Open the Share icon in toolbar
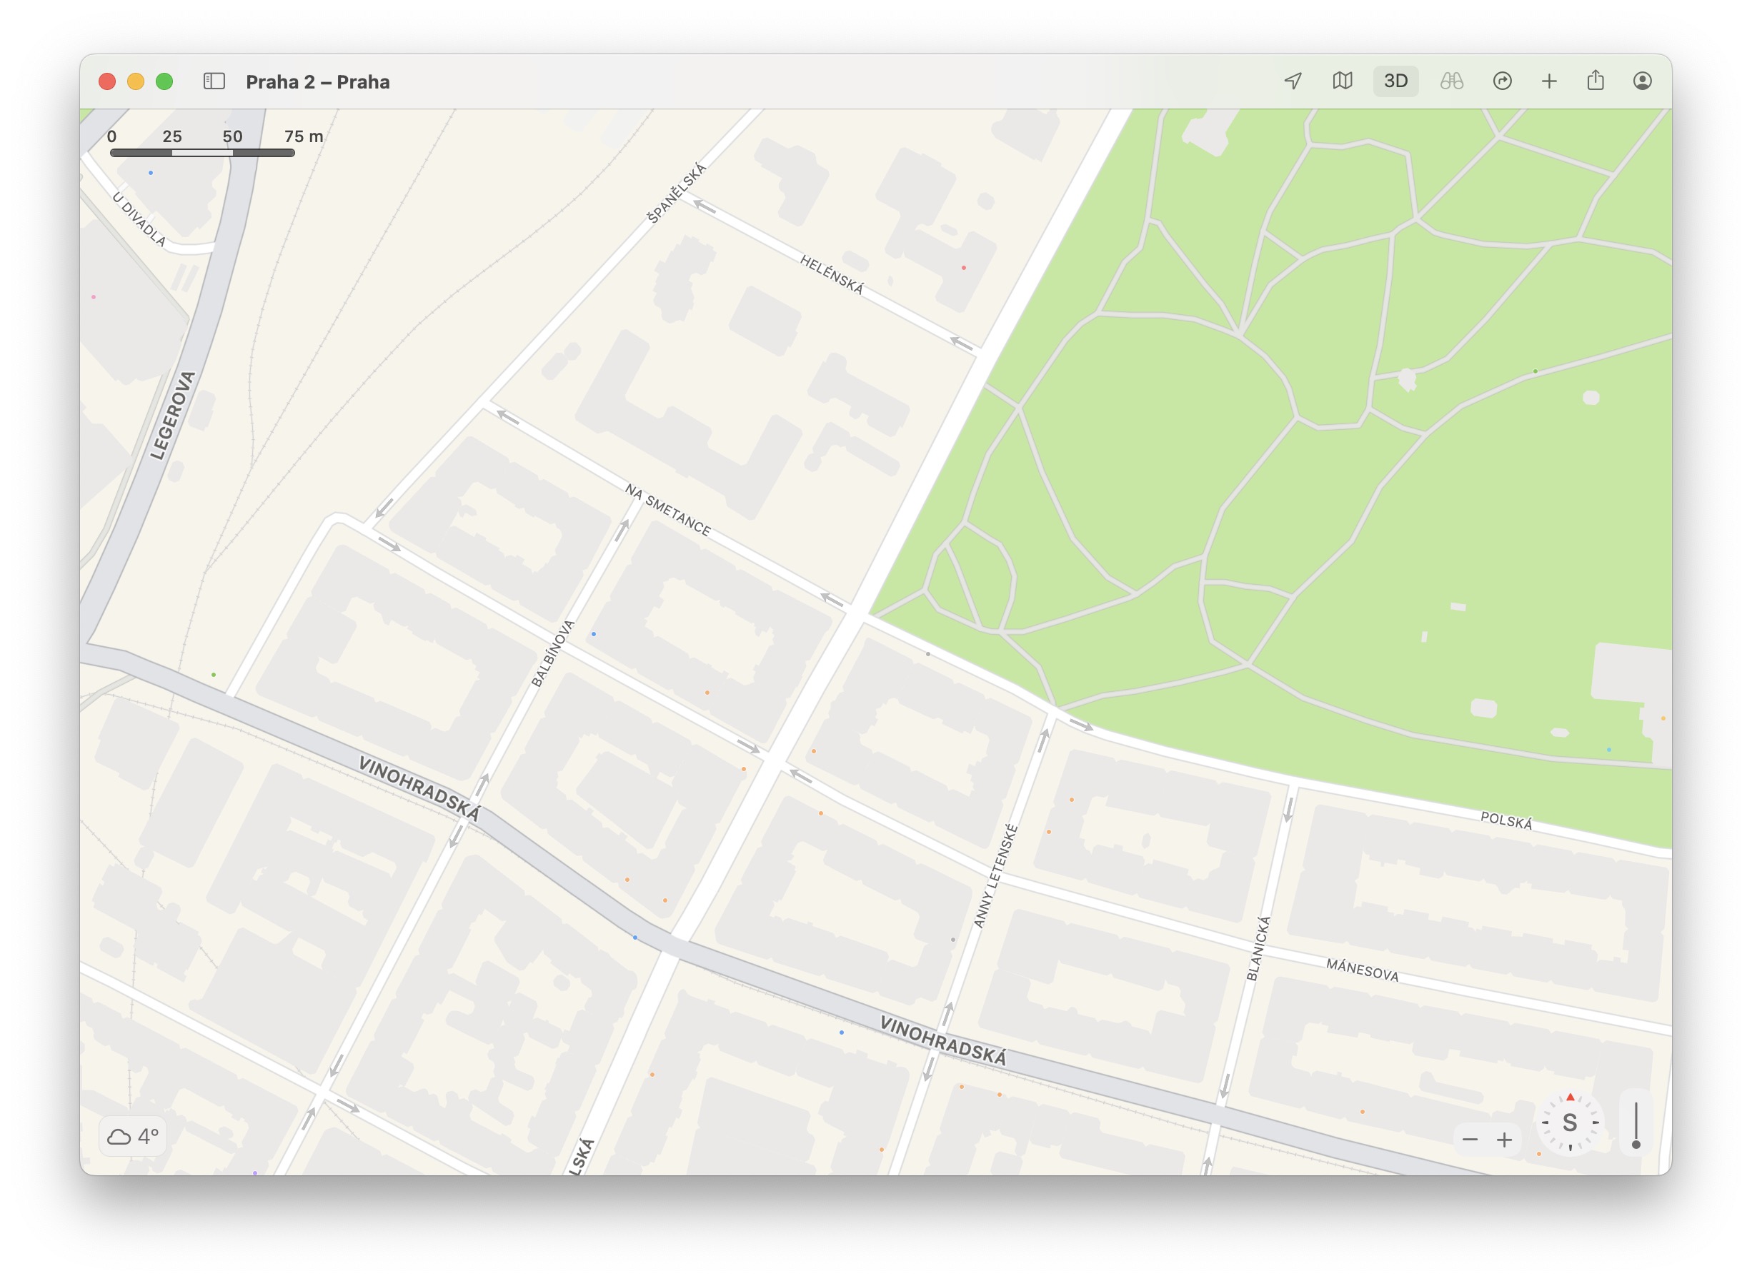Viewport: 1752px width, 1281px height. 1596,81
